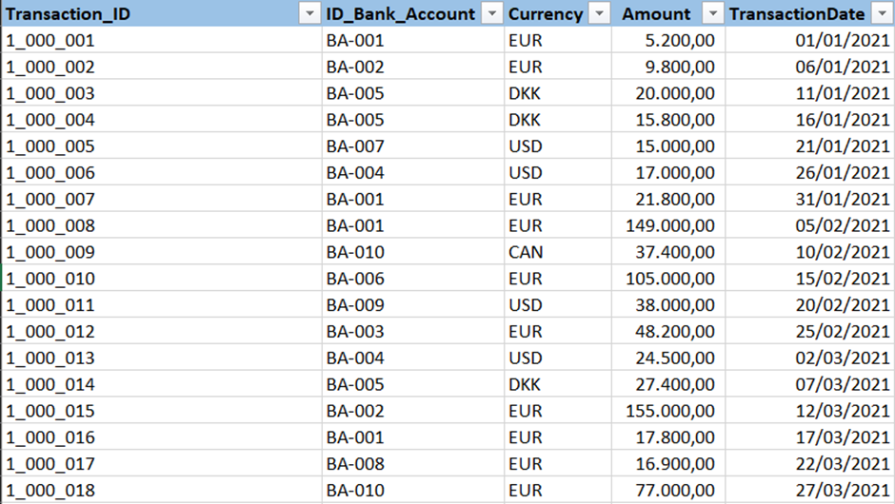The height and width of the screenshot is (504, 895).
Task: Click the amount 21.800,00
Action: click(x=675, y=199)
